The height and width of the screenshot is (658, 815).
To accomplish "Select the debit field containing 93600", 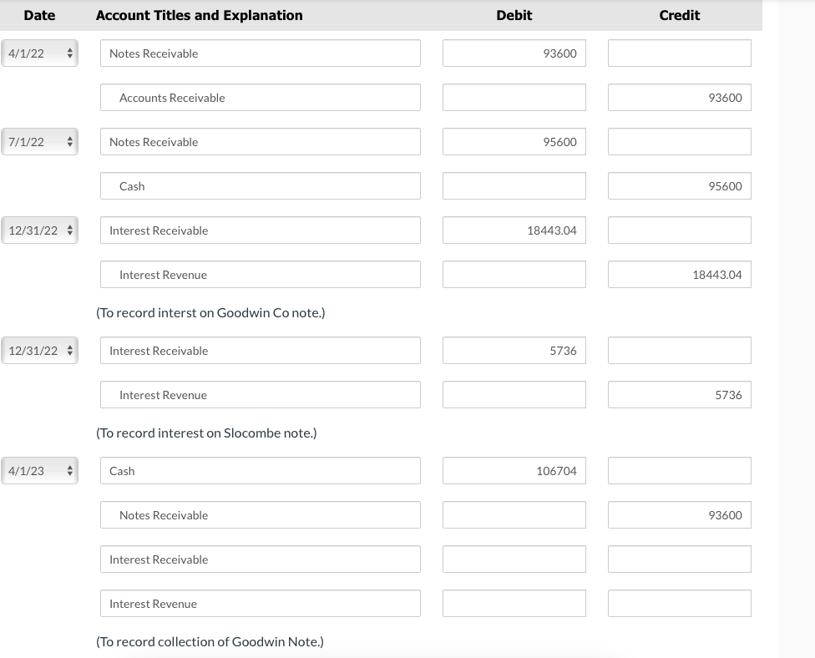I will (x=514, y=53).
